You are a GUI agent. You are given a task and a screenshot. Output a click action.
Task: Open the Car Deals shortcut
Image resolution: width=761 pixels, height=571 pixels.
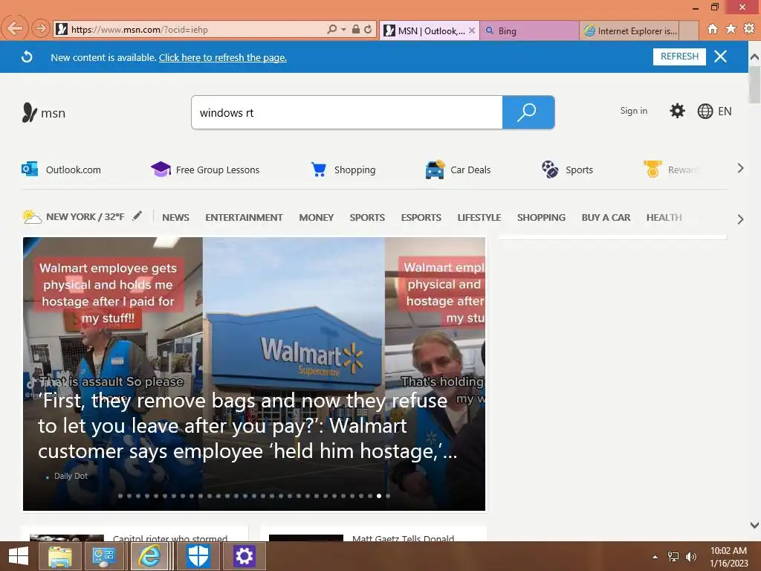coord(458,170)
